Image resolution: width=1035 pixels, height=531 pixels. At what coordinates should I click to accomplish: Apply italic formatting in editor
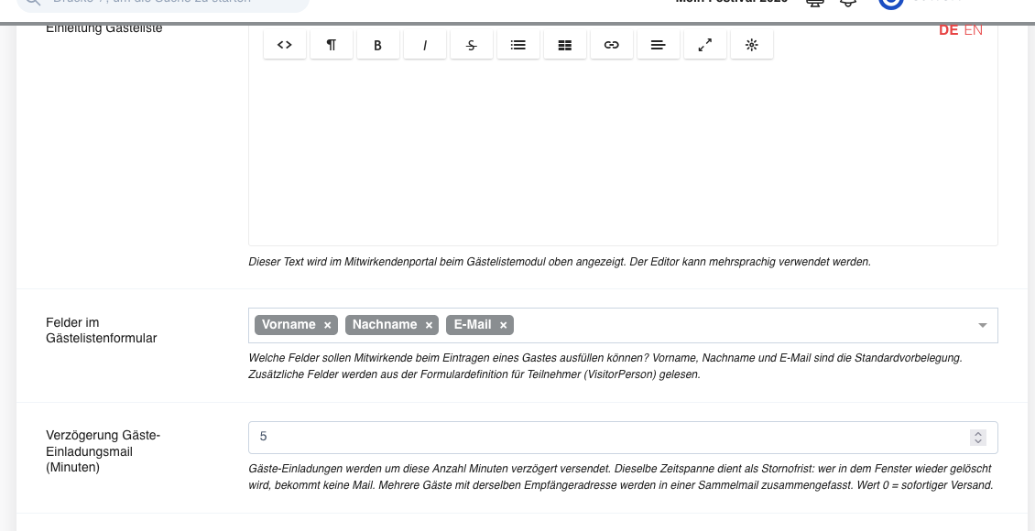pos(424,45)
